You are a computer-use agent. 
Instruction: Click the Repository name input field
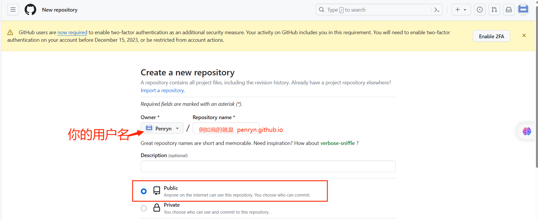[x=226, y=128]
